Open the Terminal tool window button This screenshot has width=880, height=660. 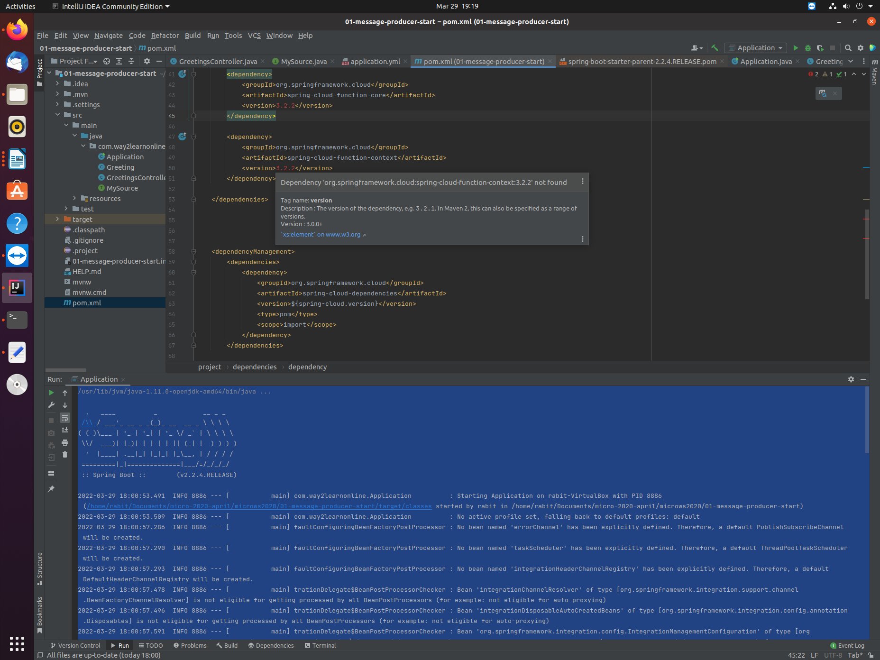[x=321, y=645]
